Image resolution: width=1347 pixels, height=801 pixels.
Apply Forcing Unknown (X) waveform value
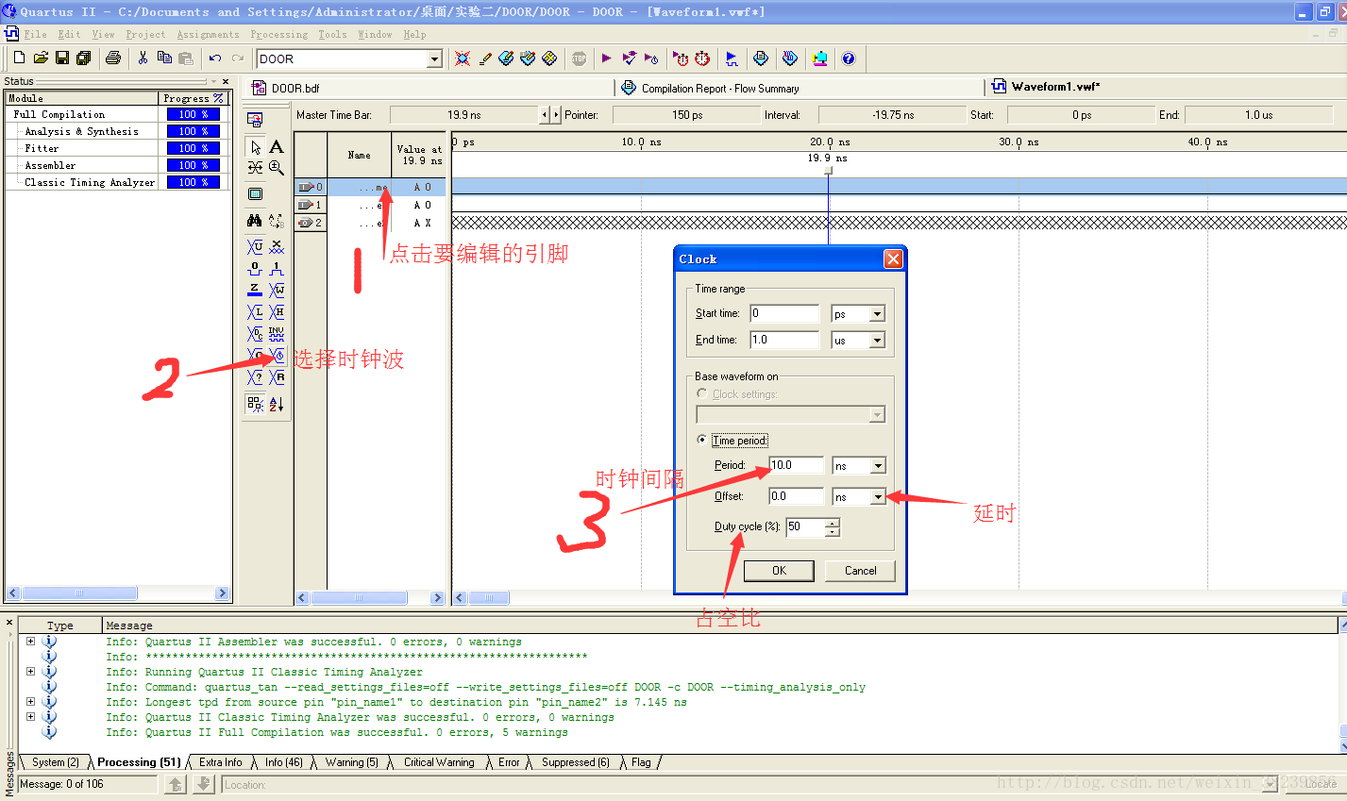(277, 247)
